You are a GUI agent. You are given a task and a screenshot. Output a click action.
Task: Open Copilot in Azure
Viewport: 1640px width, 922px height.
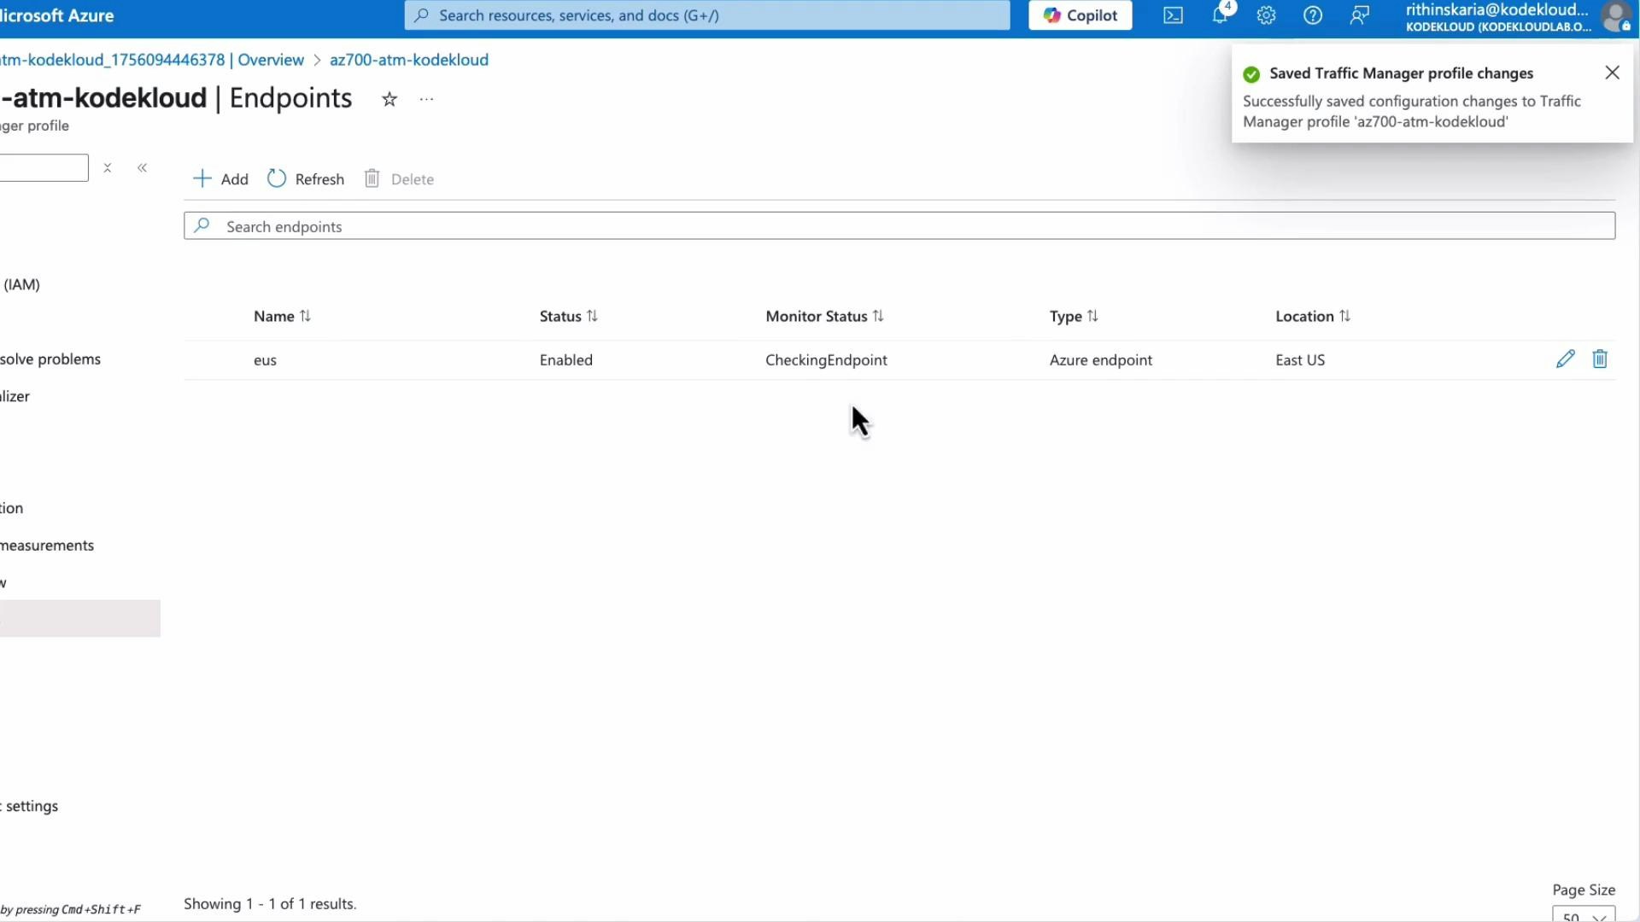tap(1079, 15)
